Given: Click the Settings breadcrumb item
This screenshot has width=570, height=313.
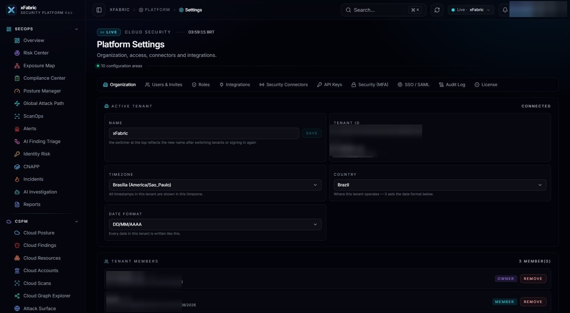Looking at the screenshot, I should coord(191,10).
